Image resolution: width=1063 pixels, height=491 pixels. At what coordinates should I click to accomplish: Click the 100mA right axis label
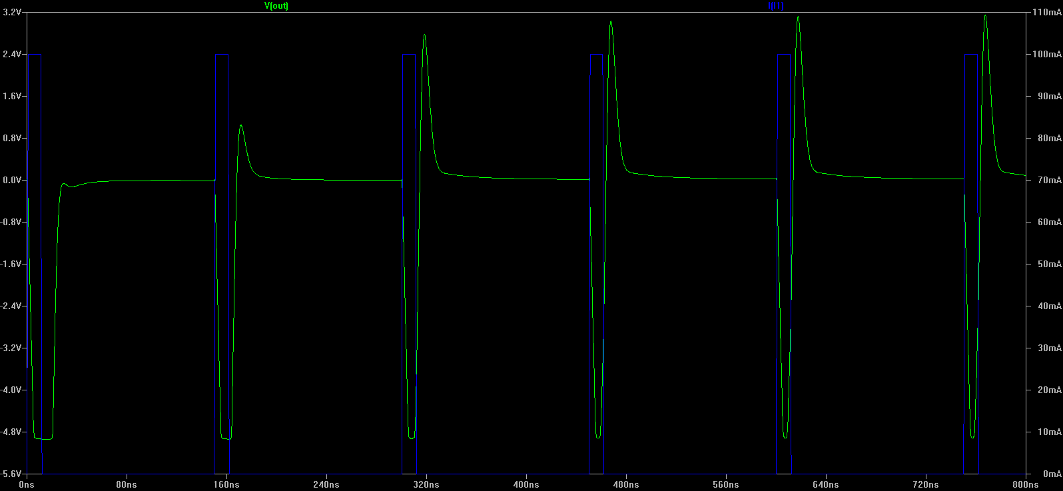[1046, 54]
